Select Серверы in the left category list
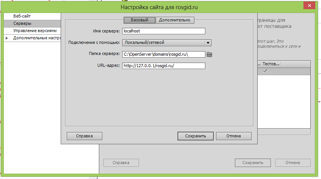This screenshot has height=179, width=321. pyautogui.click(x=22, y=24)
